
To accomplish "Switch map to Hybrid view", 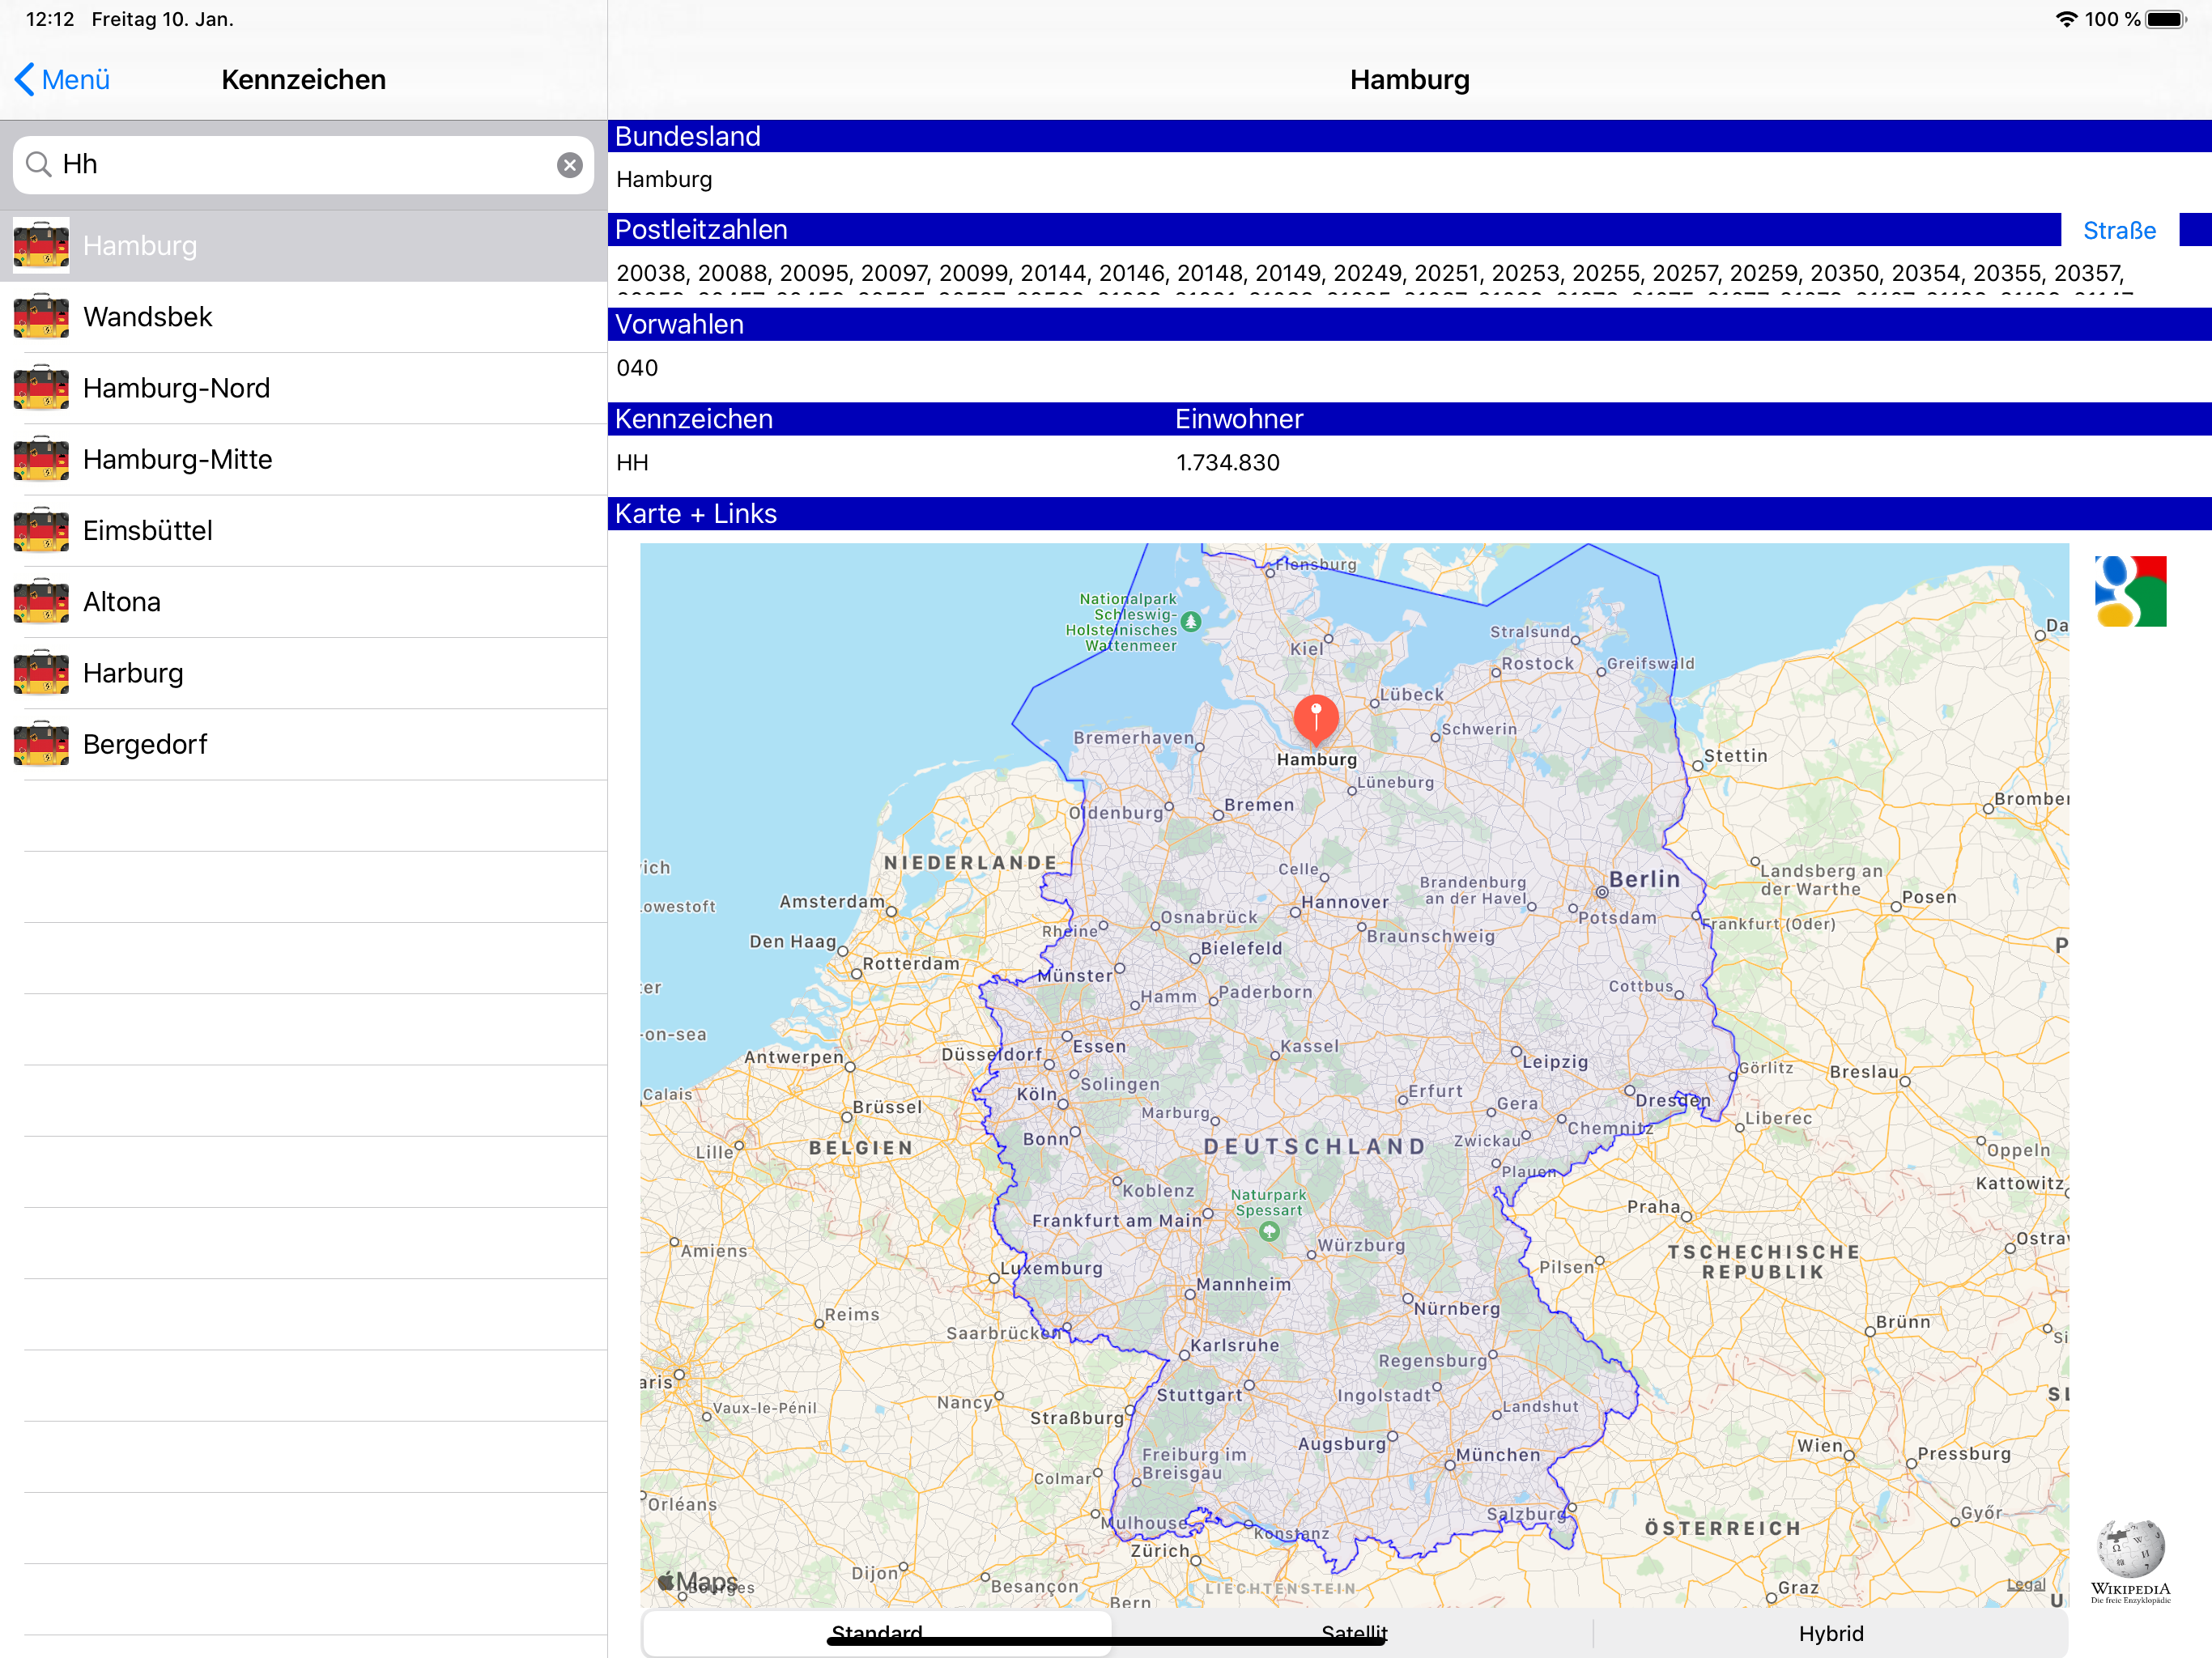I will pyautogui.click(x=1831, y=1633).
